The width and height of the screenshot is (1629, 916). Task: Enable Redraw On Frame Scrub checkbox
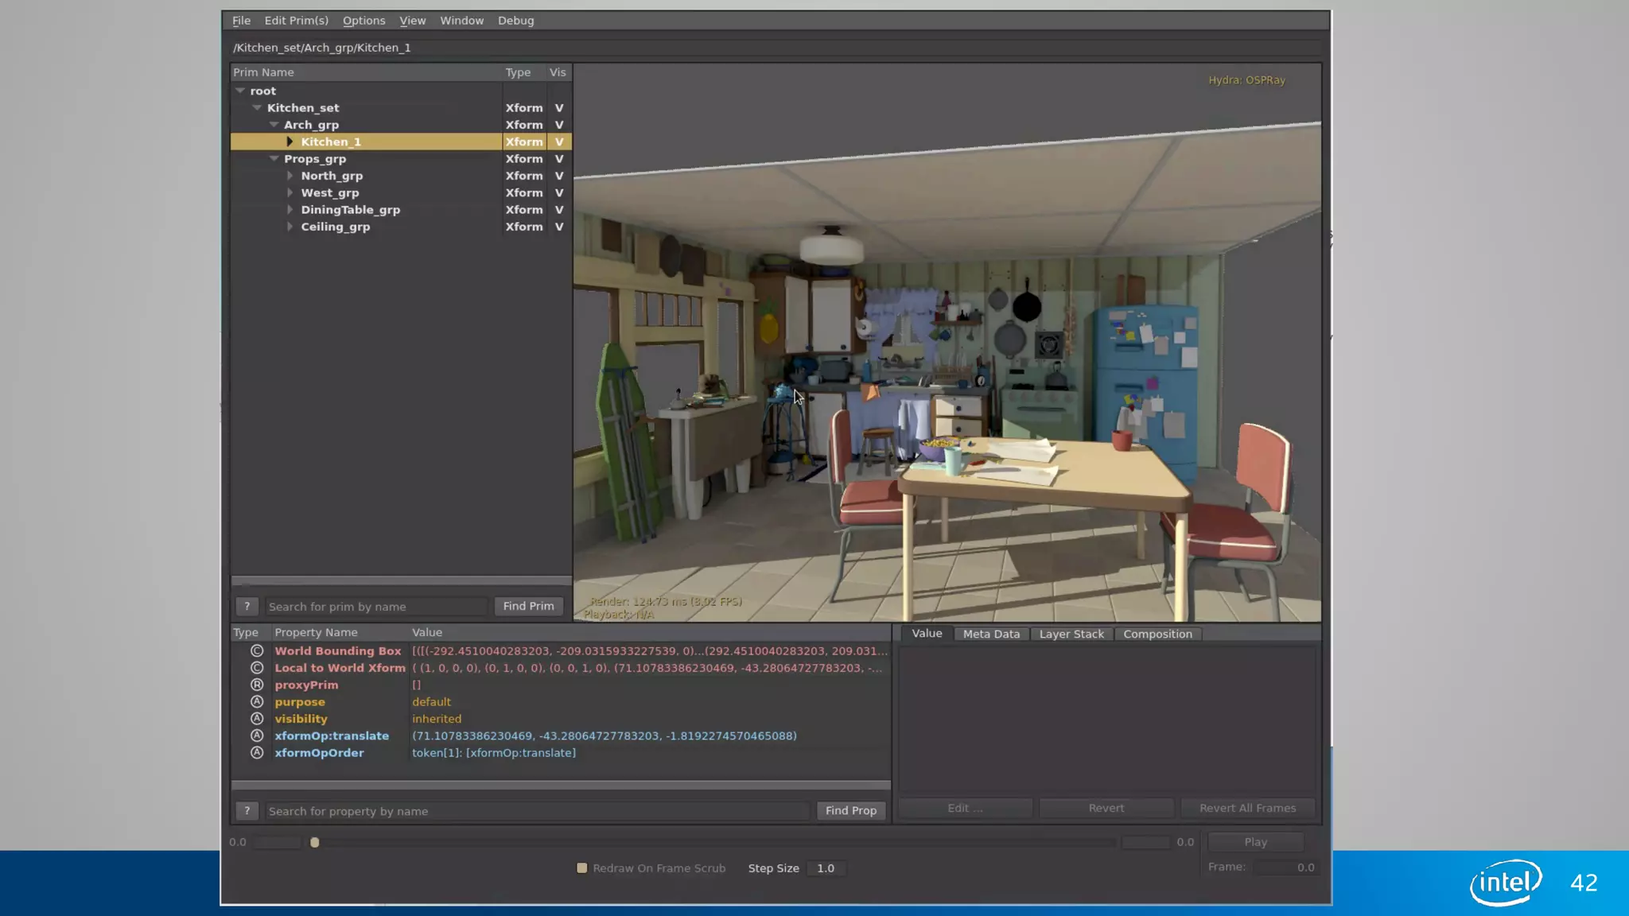(x=582, y=868)
